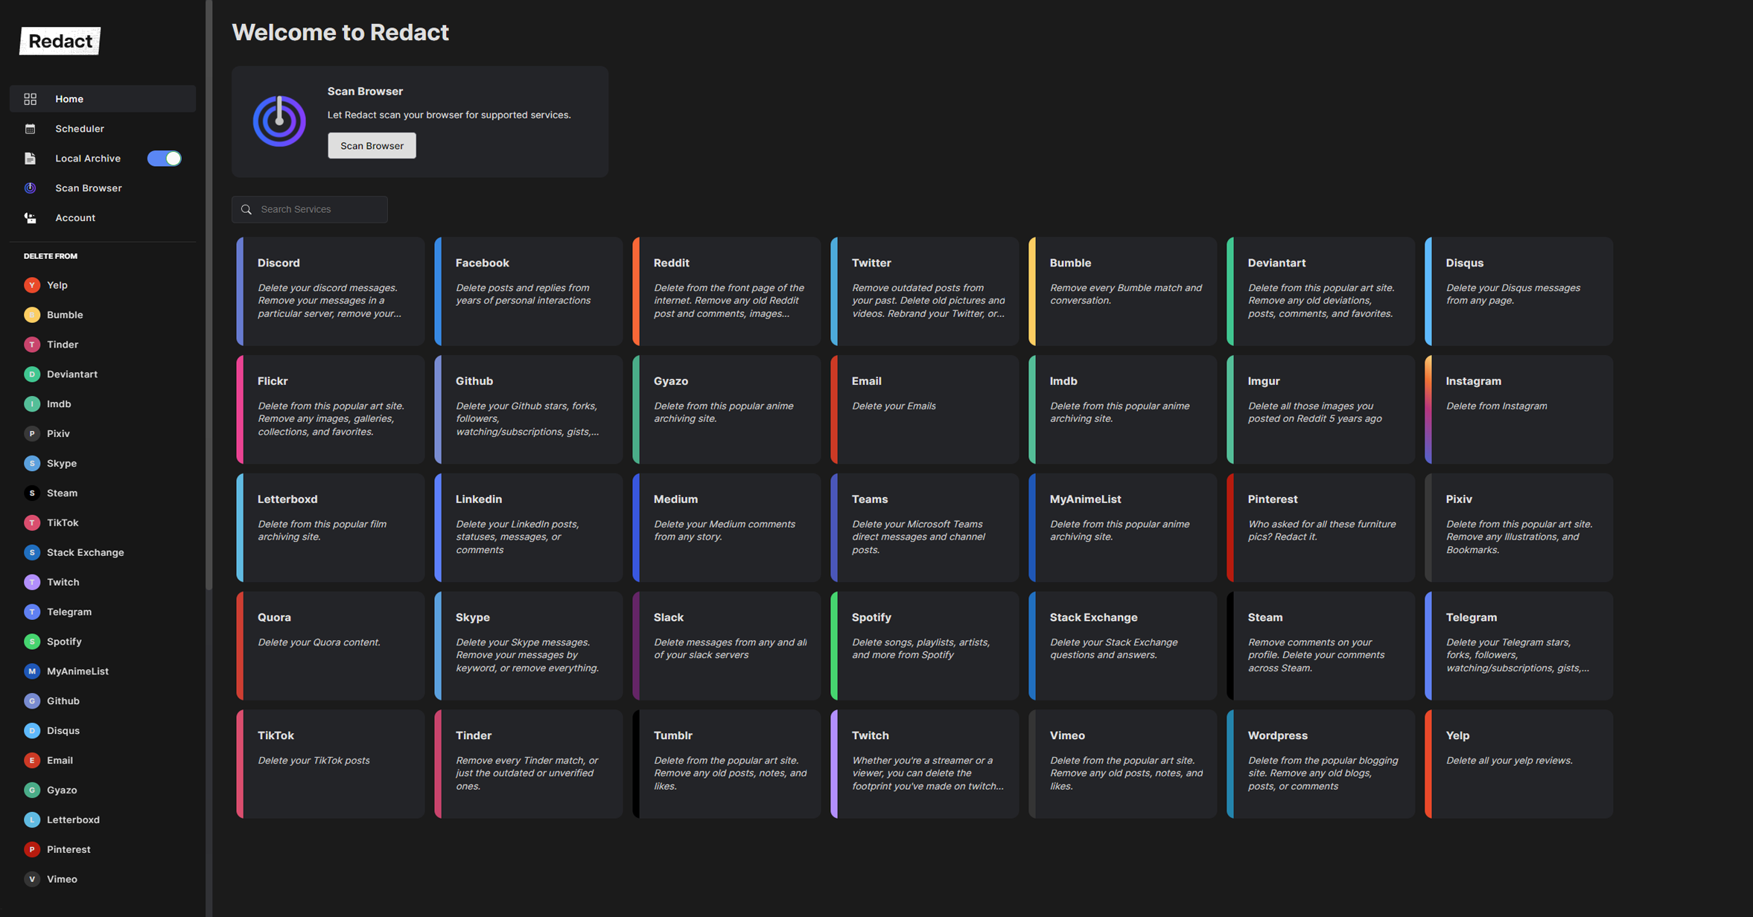Click the Spotify green circle icon in sidebar

[x=32, y=642]
